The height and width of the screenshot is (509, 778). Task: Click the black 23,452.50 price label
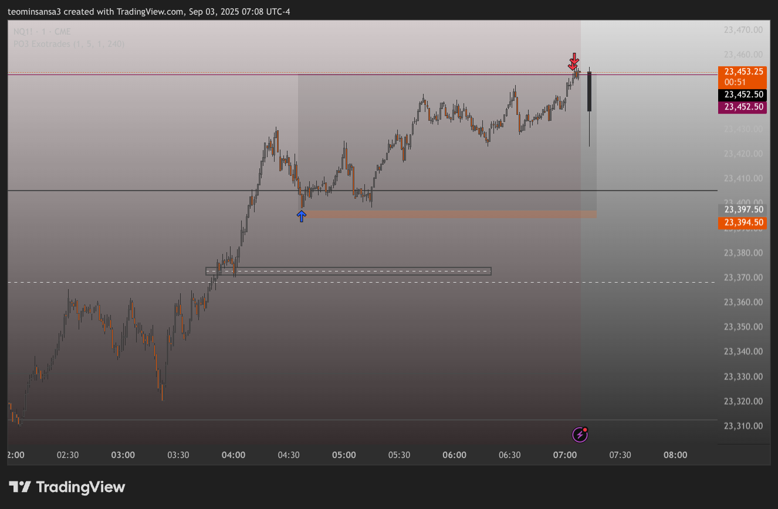pyautogui.click(x=742, y=94)
